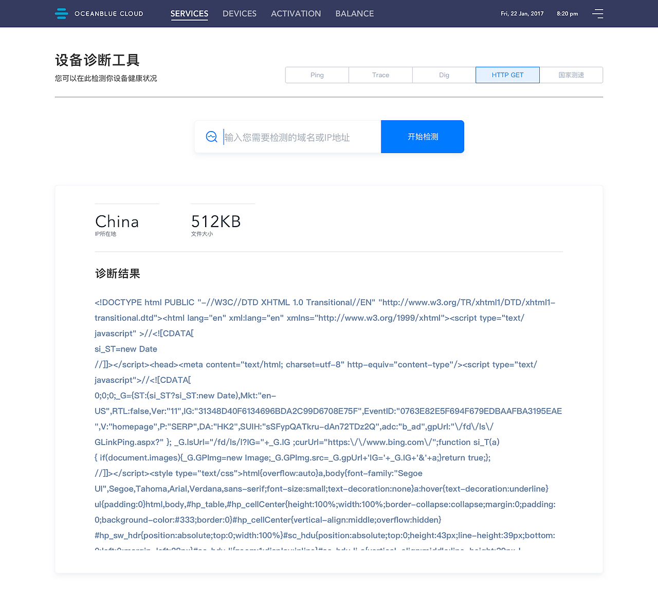Click the 设备诊断工具 heading

click(x=97, y=60)
